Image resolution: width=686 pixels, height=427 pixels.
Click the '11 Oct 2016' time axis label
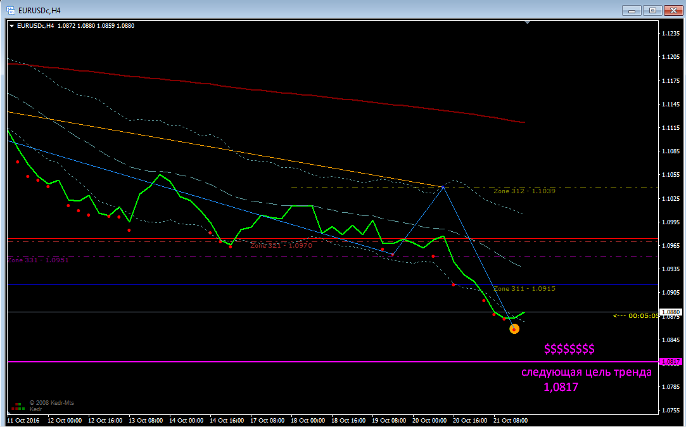point(23,421)
